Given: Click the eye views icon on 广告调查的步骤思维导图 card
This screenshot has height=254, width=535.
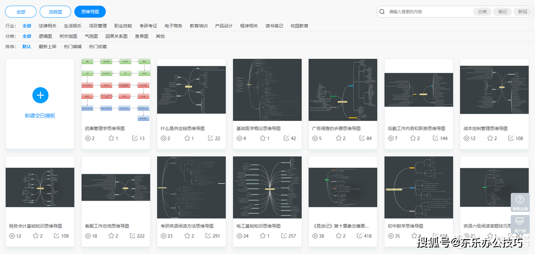Looking at the screenshot, I should pos(313,138).
